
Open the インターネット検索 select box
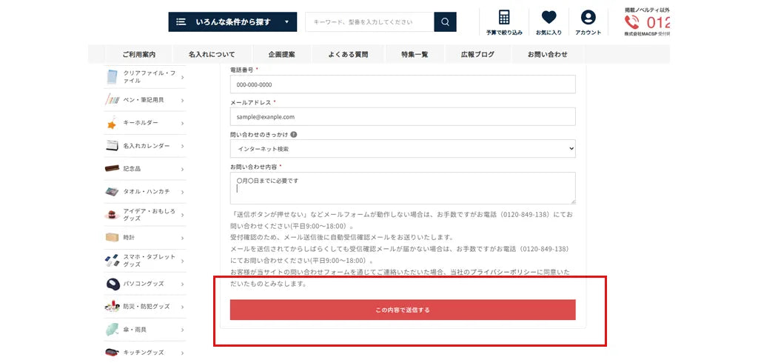click(x=403, y=149)
